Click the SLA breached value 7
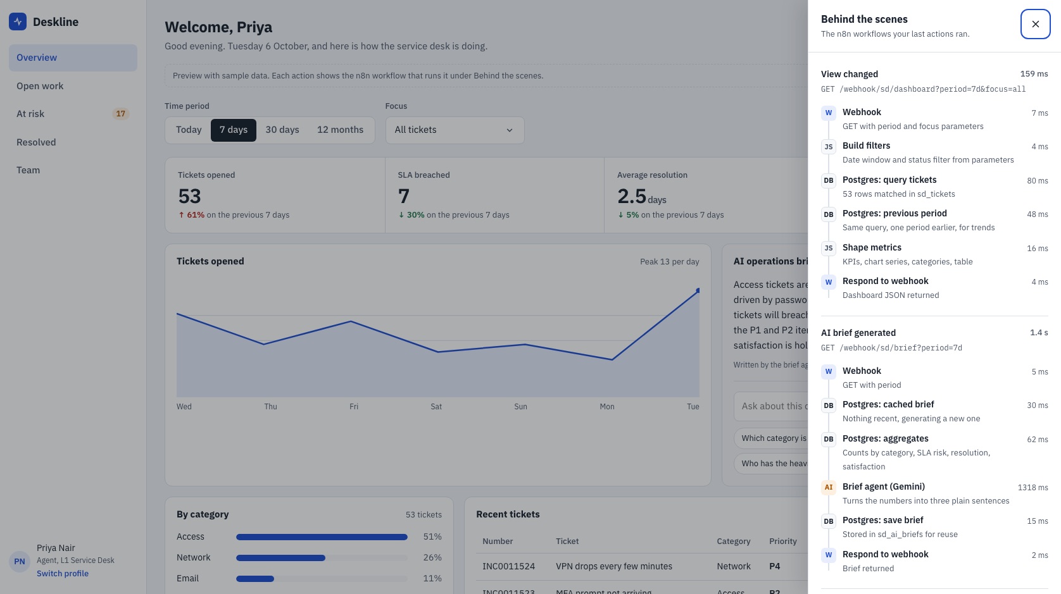The image size is (1061, 594). [x=404, y=196]
